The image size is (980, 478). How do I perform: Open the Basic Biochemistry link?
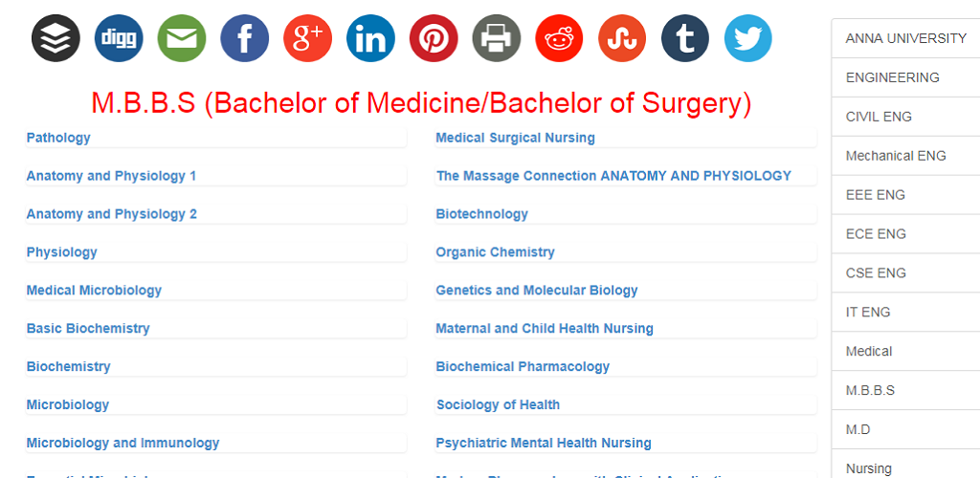click(88, 328)
